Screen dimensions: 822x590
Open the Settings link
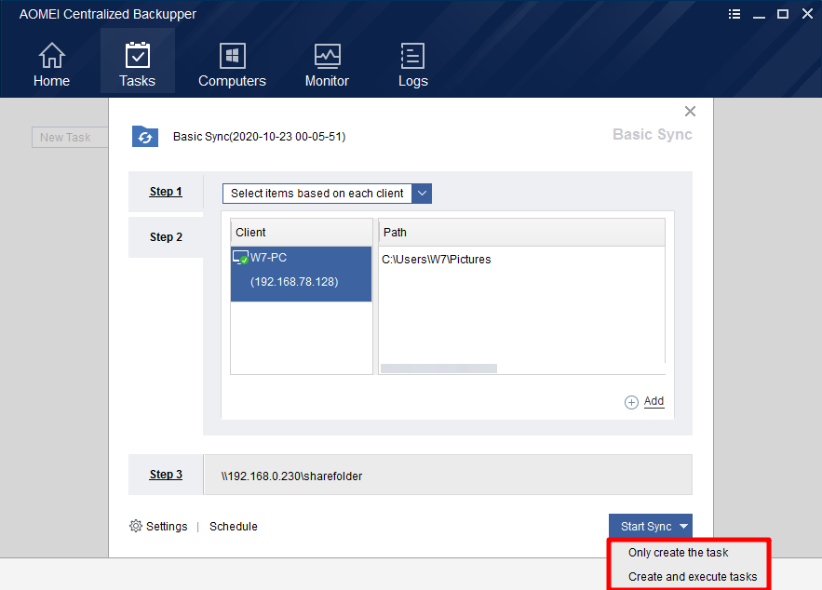click(167, 527)
